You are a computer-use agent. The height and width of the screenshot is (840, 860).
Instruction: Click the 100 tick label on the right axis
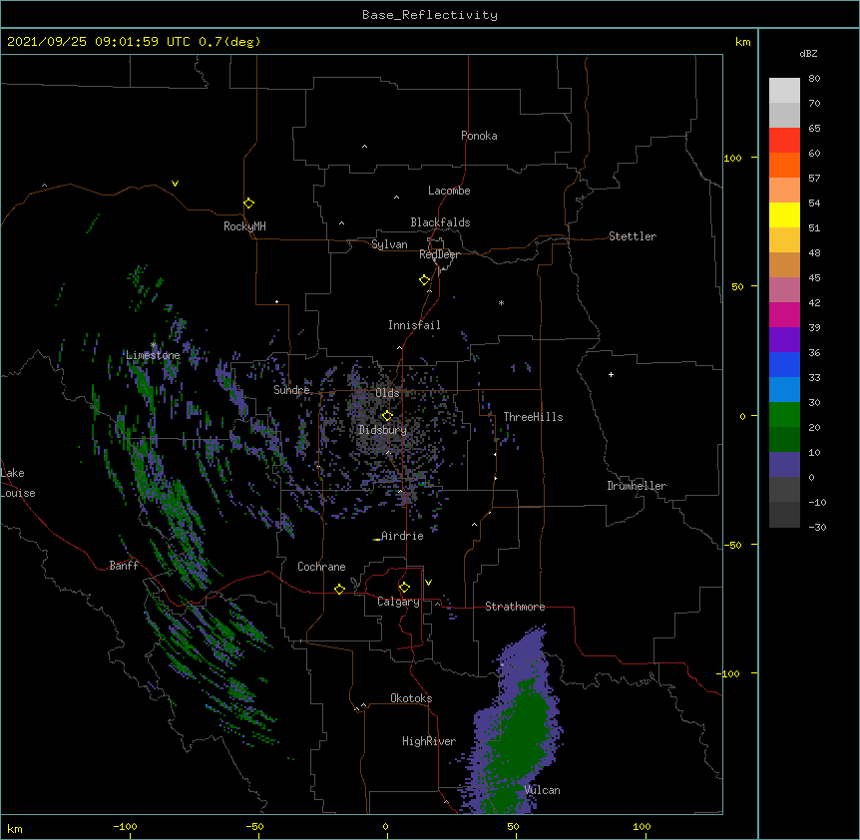coord(732,158)
